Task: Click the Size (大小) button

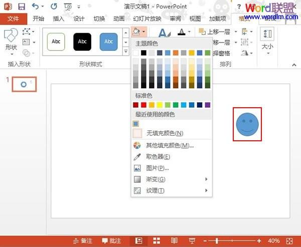Action: tap(267, 41)
